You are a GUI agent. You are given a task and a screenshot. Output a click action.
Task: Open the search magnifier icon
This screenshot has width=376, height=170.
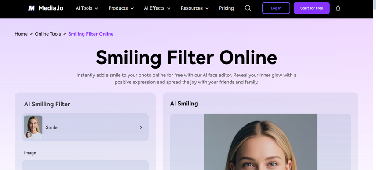[248, 8]
